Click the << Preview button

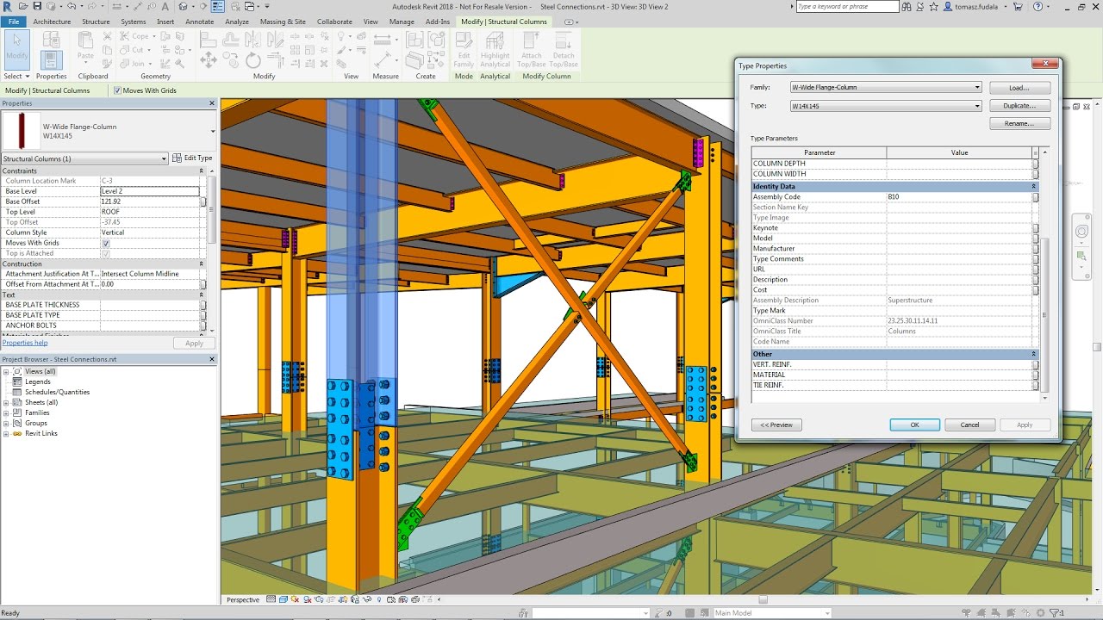click(x=776, y=425)
